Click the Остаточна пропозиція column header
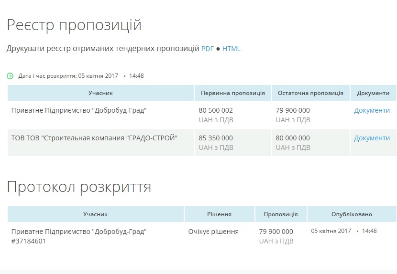 [310, 93]
